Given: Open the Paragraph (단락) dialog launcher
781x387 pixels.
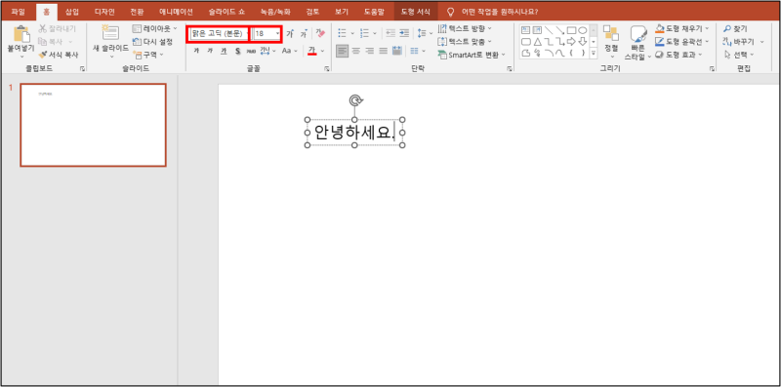Looking at the screenshot, I should click(x=510, y=69).
